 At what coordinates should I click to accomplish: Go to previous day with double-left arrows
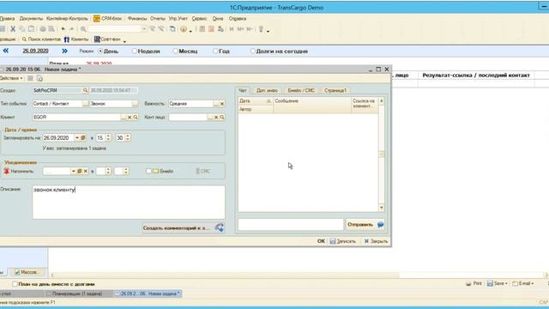(6, 51)
